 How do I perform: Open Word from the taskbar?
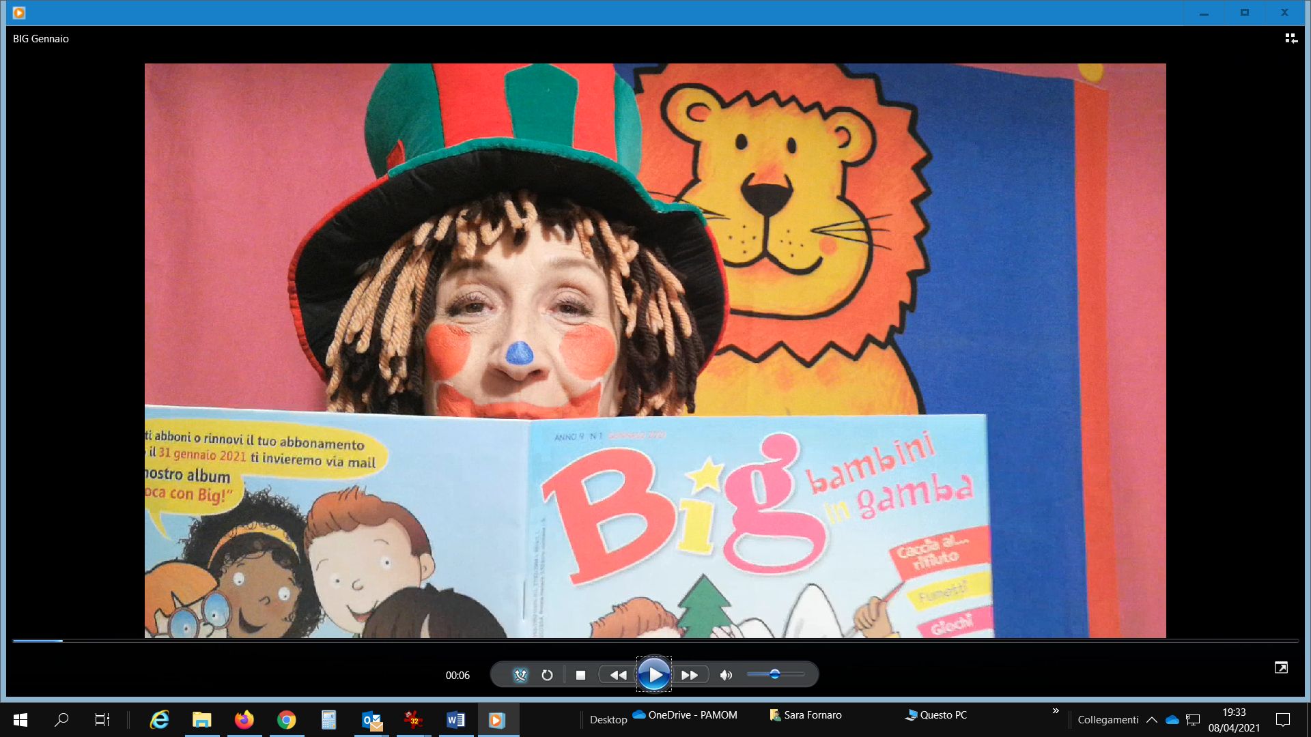click(455, 719)
